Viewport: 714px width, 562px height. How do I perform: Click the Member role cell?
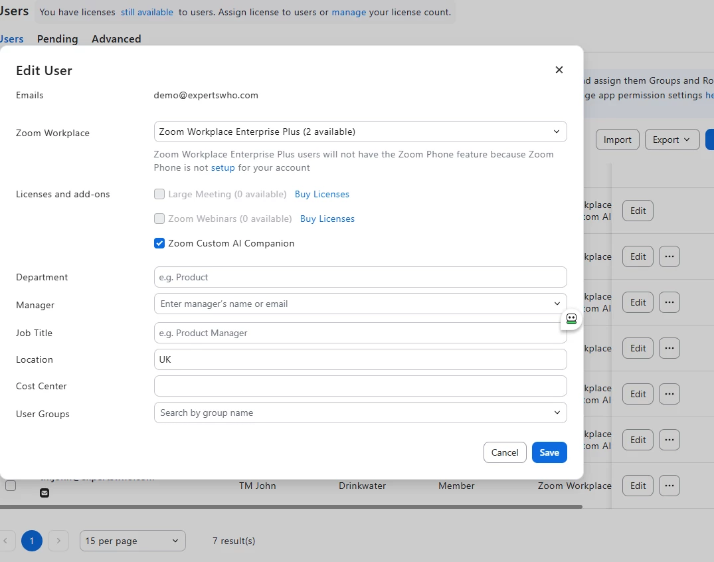pyautogui.click(x=456, y=486)
